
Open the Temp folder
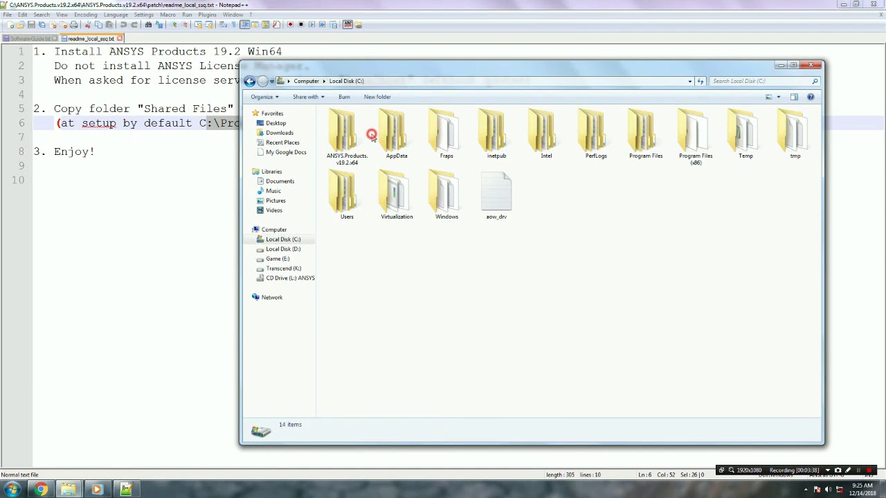(x=745, y=134)
